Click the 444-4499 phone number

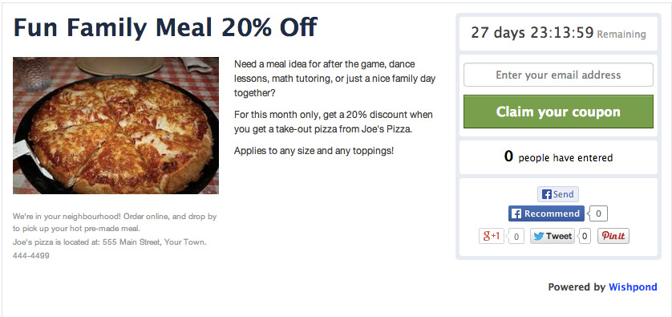(x=30, y=256)
